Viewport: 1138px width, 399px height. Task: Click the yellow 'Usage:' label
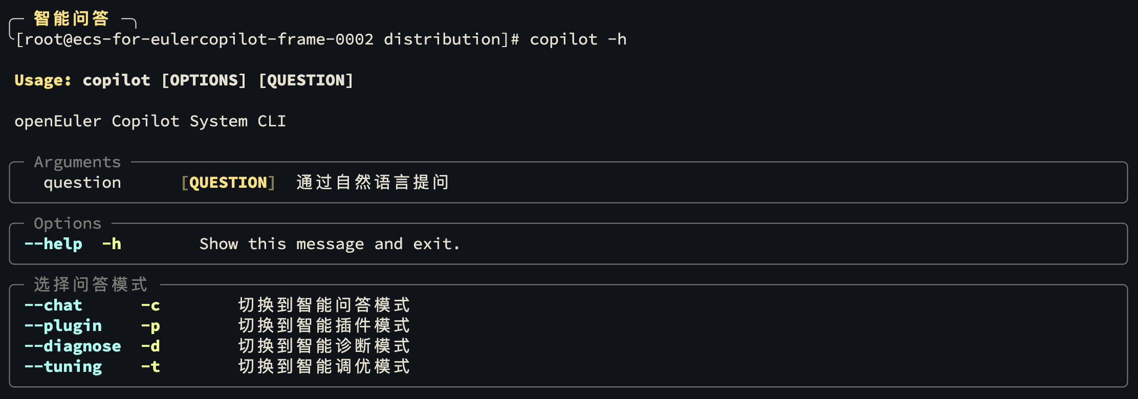click(43, 80)
